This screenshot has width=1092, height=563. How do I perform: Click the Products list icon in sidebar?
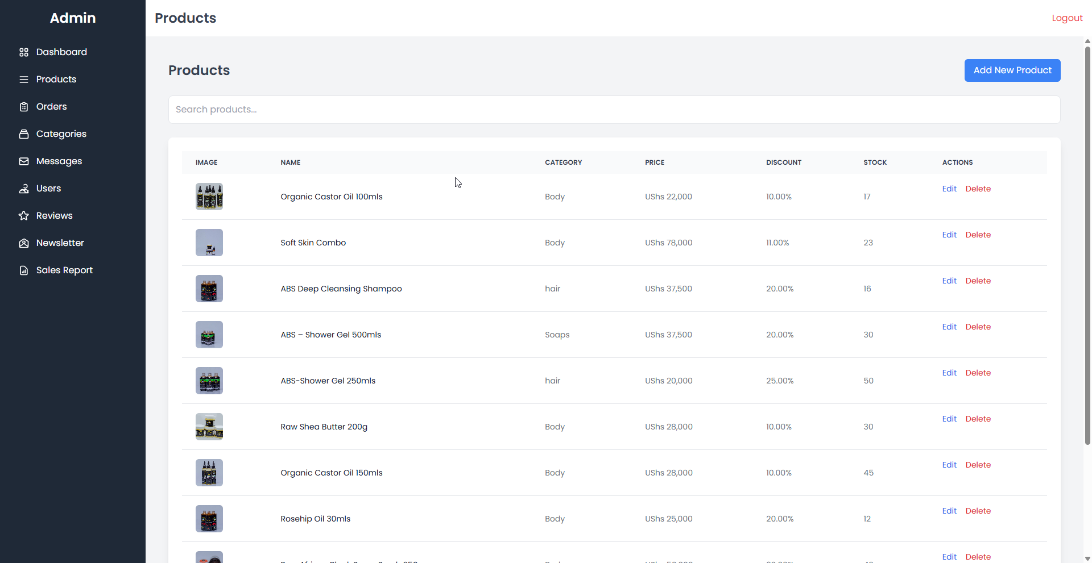click(24, 80)
